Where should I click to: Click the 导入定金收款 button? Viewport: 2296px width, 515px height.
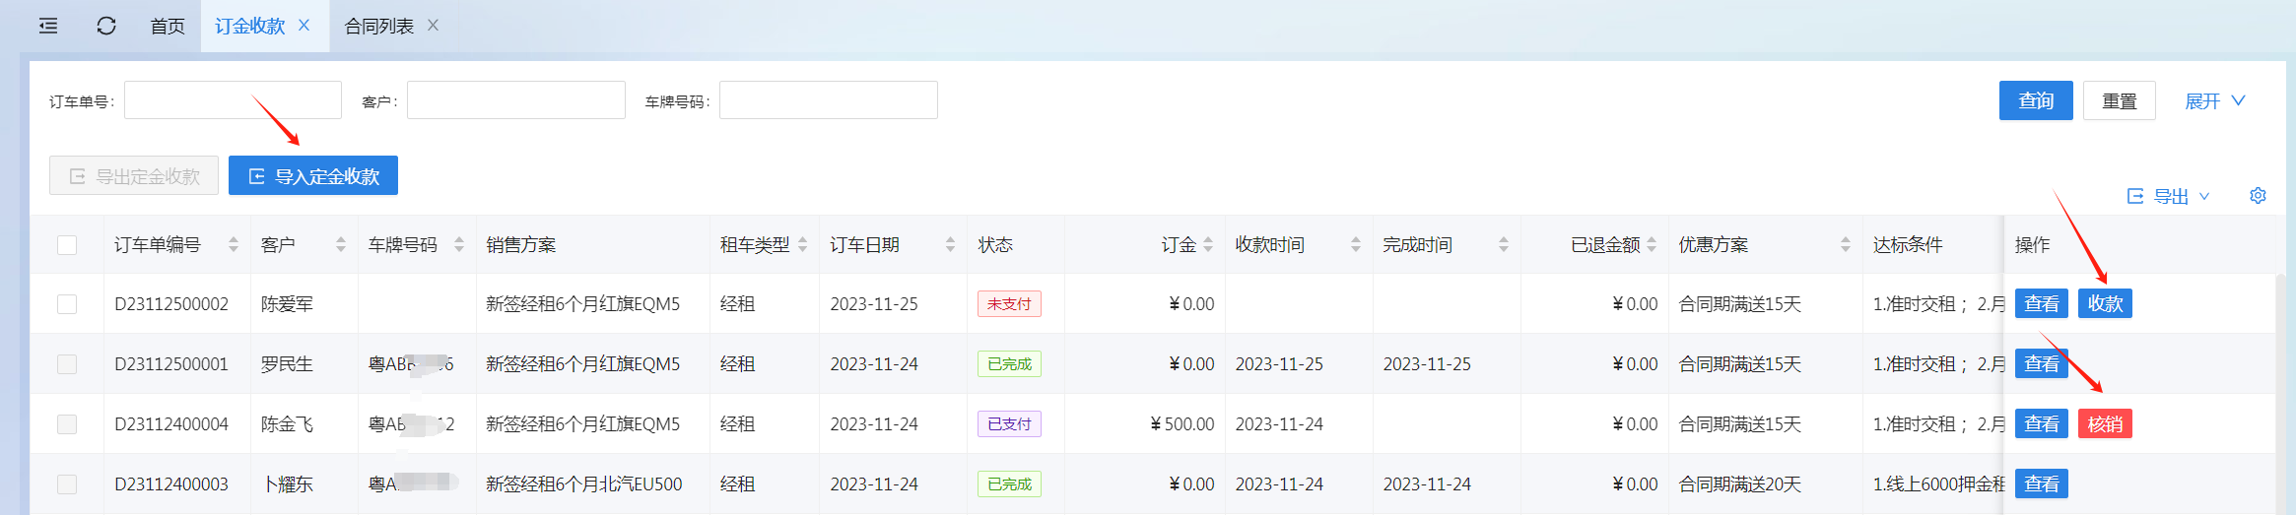tap(313, 176)
